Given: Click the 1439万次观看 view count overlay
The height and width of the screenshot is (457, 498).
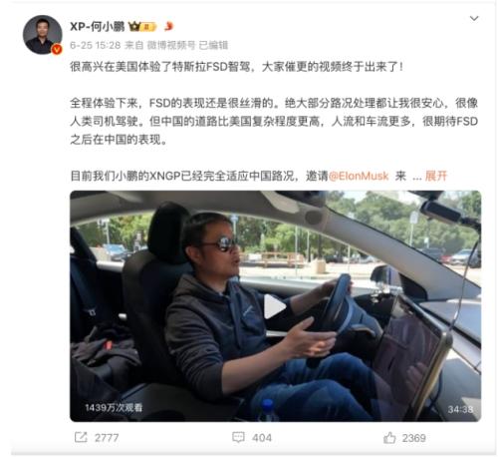Looking at the screenshot, I should point(114,408).
